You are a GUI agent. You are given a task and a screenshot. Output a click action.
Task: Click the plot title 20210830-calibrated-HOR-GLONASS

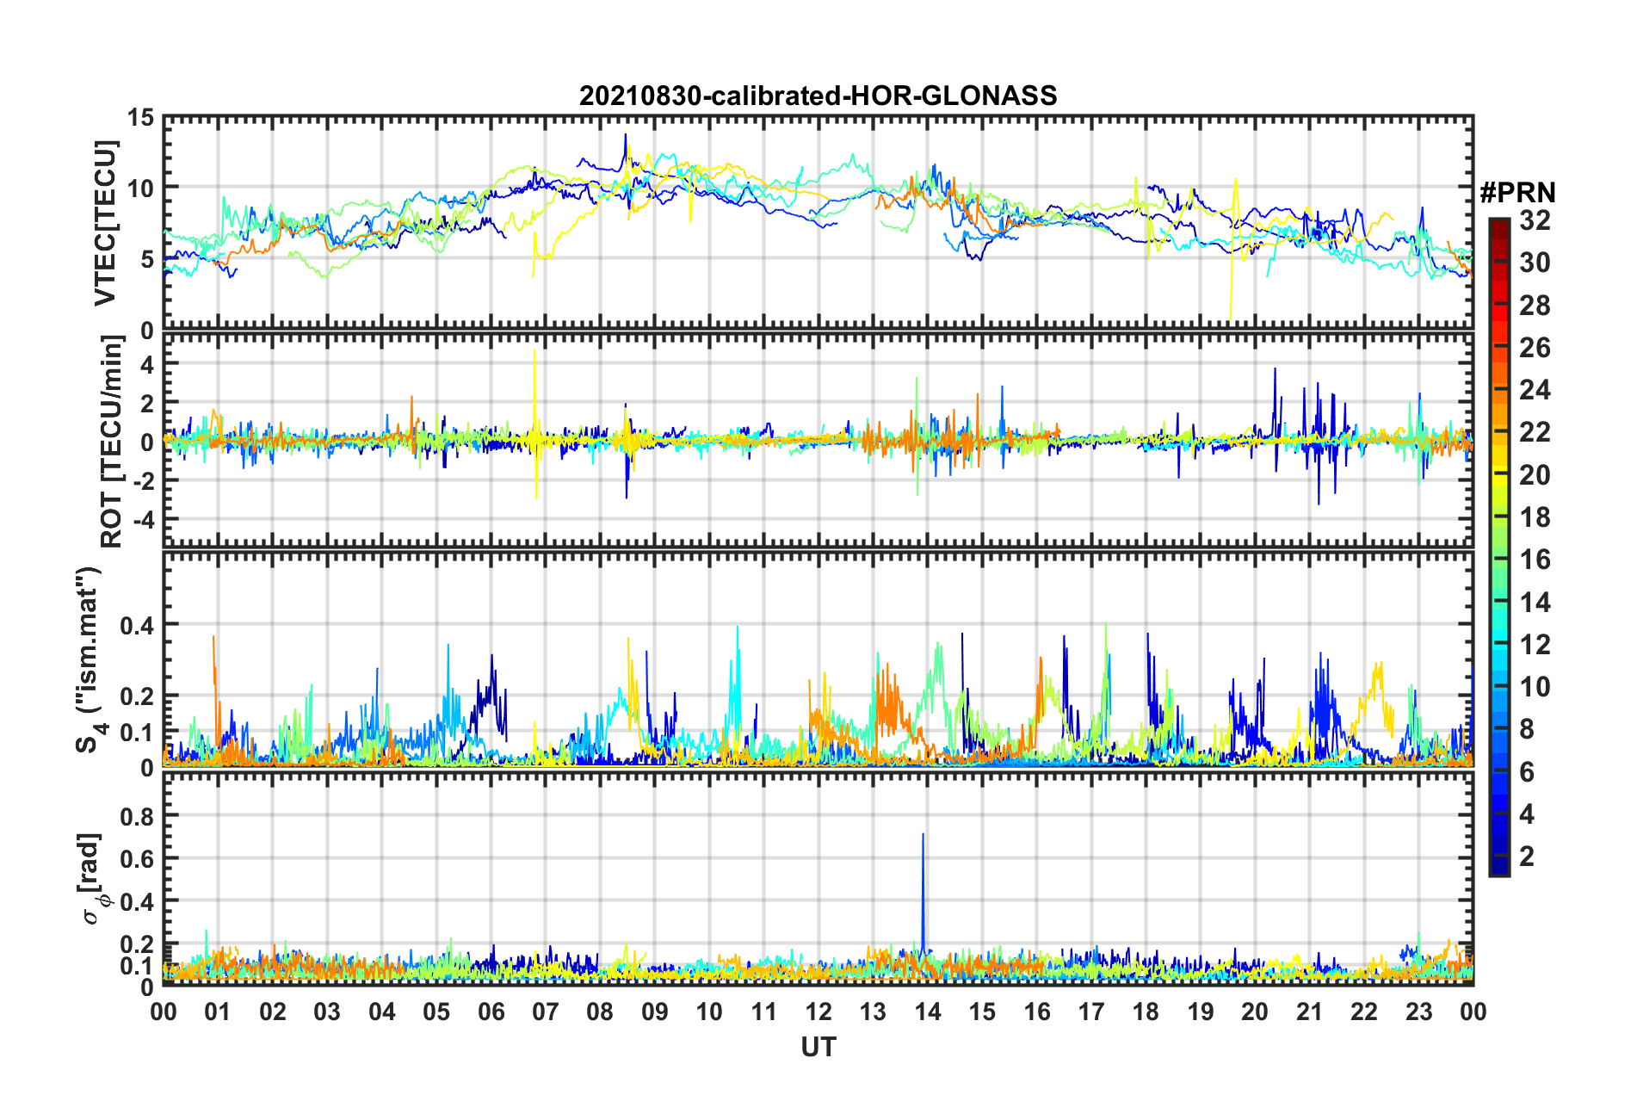point(818,96)
